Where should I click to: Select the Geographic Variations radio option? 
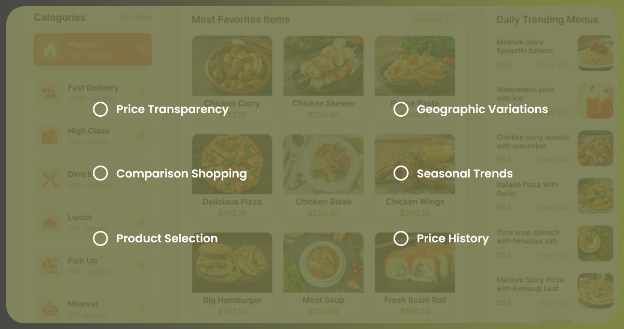click(401, 109)
